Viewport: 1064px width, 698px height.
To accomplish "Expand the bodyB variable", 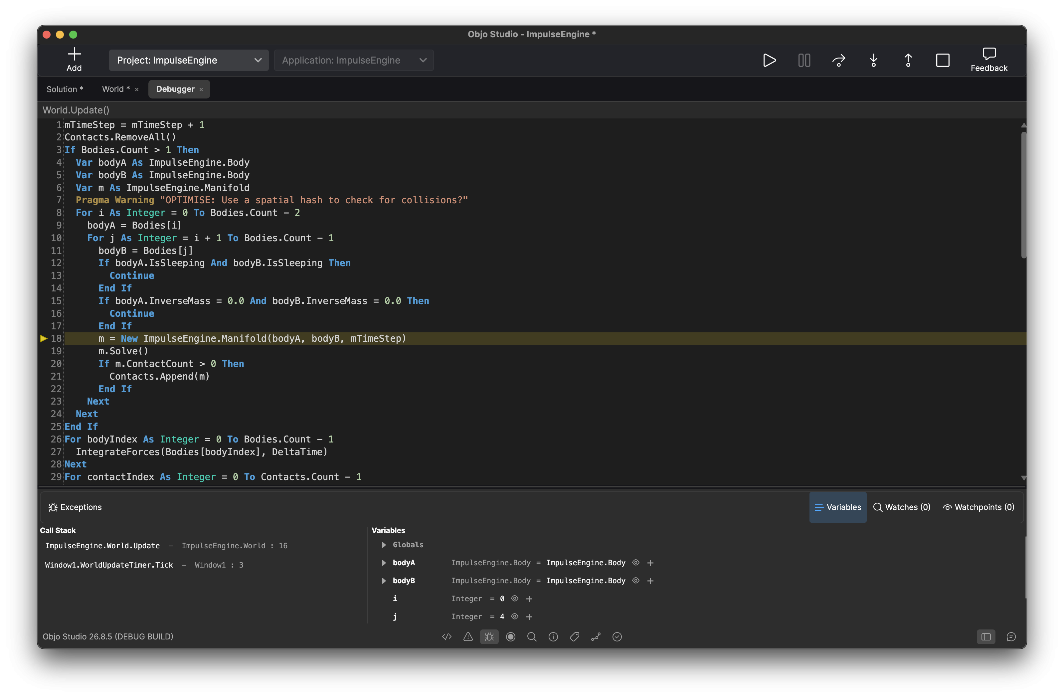I will pyautogui.click(x=384, y=581).
